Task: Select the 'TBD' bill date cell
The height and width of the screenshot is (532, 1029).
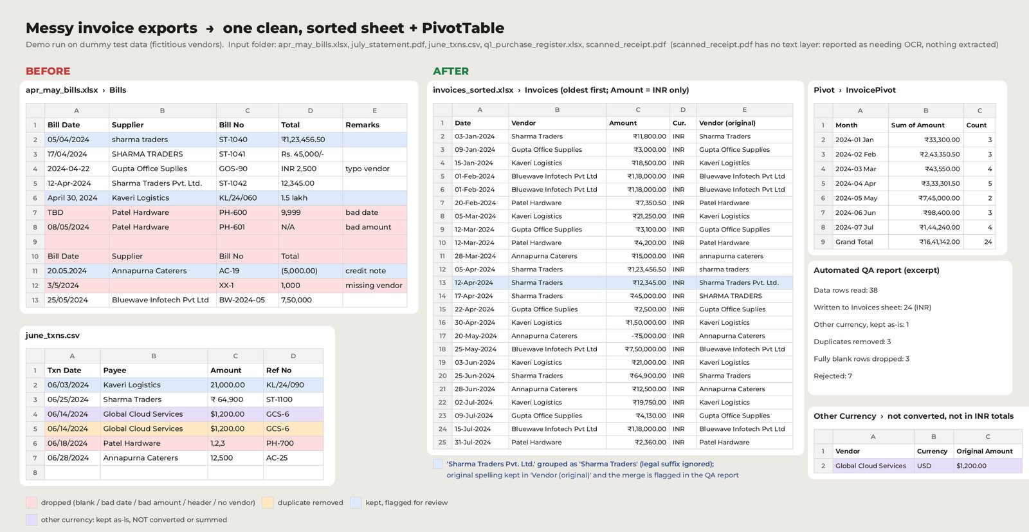Action: tap(77, 212)
